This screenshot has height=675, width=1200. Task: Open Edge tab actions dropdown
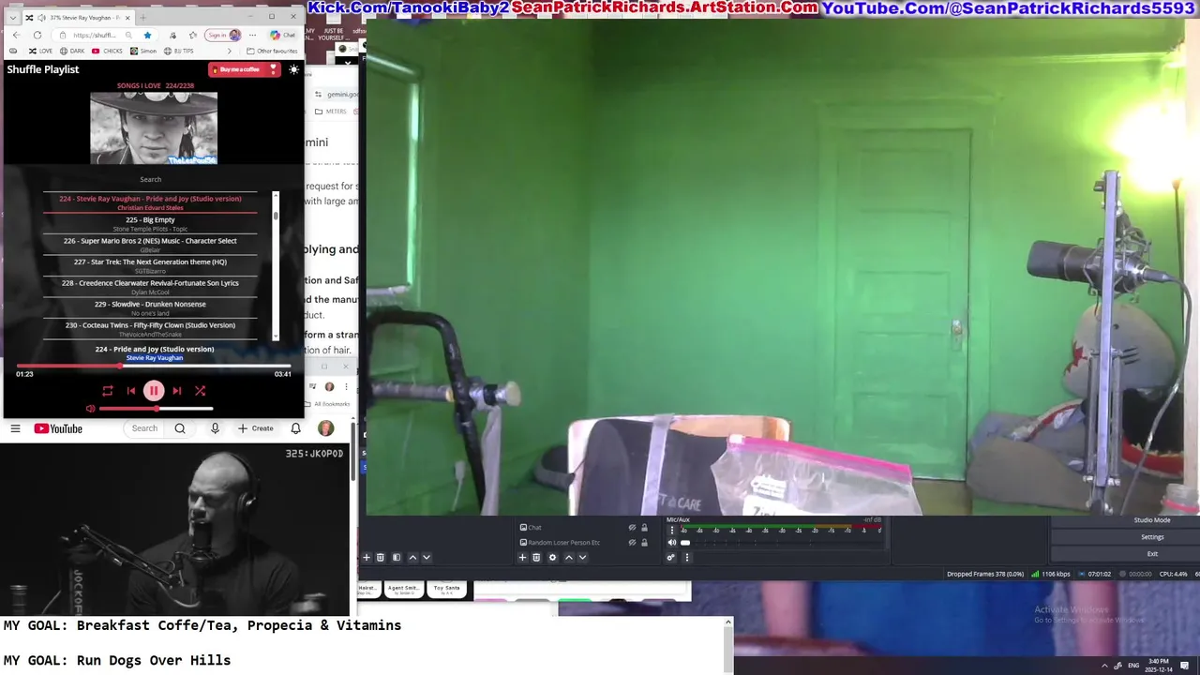(13, 18)
